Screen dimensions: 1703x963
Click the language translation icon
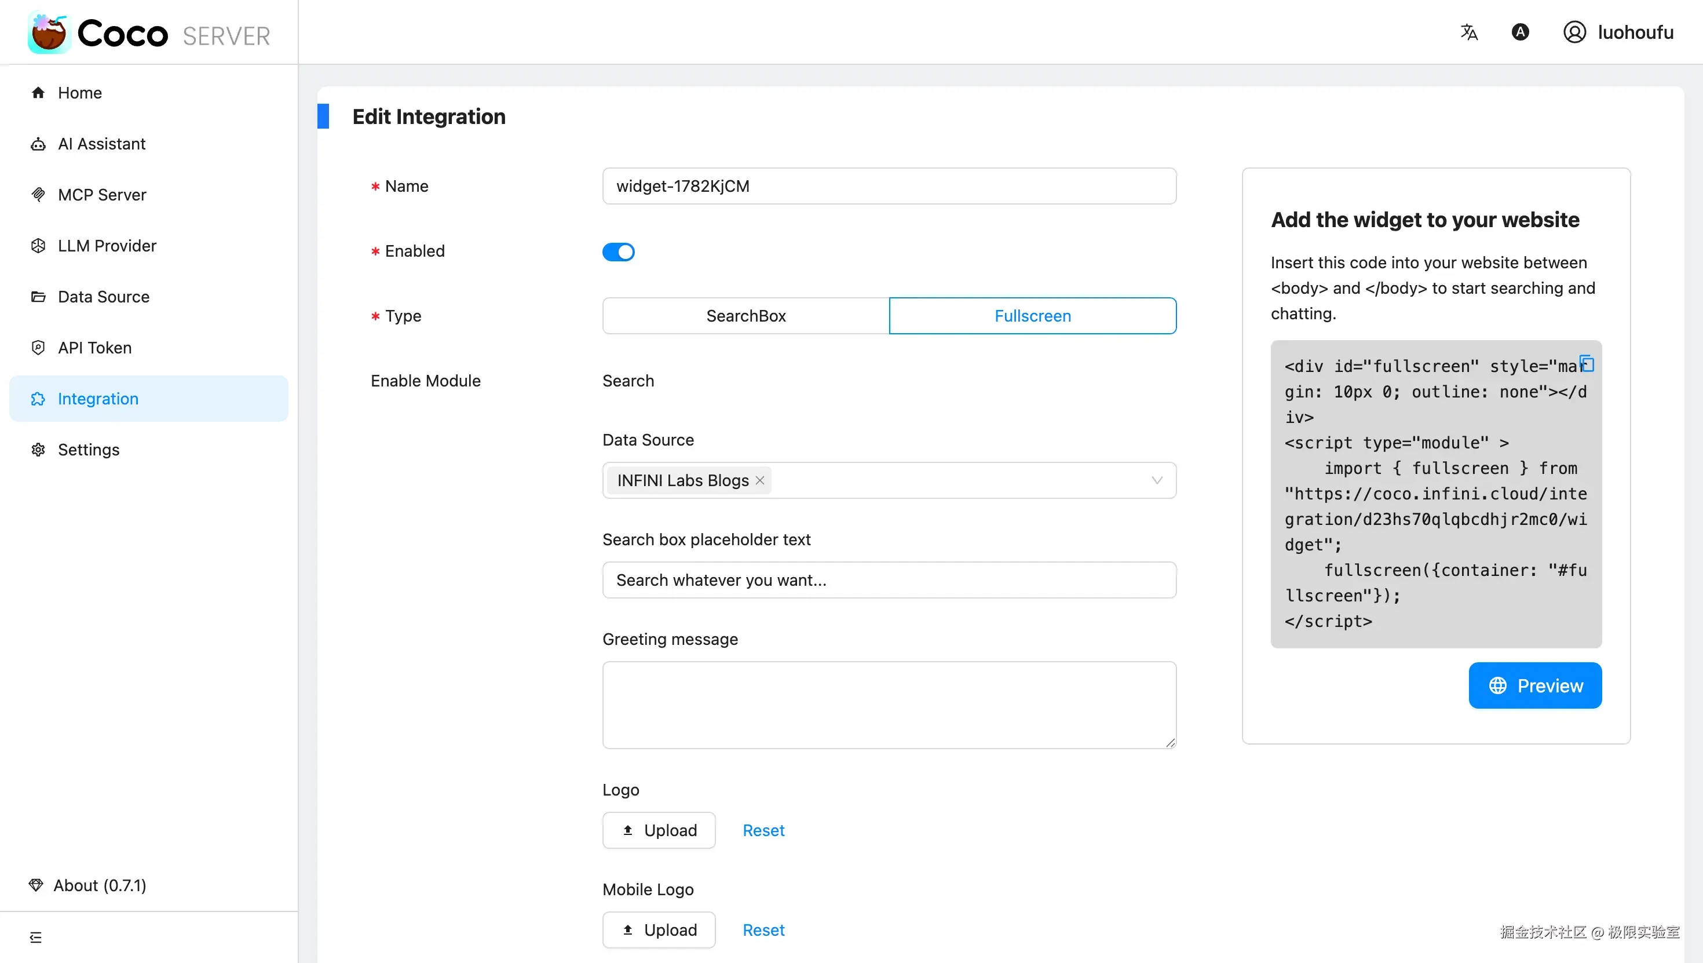coord(1468,32)
